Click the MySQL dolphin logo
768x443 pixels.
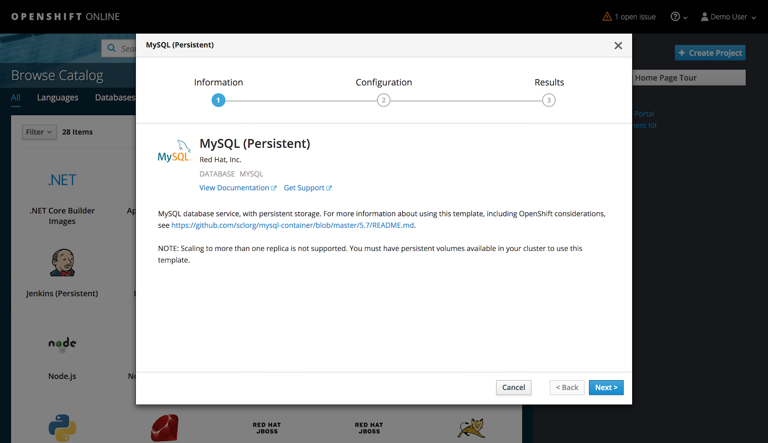(x=175, y=151)
